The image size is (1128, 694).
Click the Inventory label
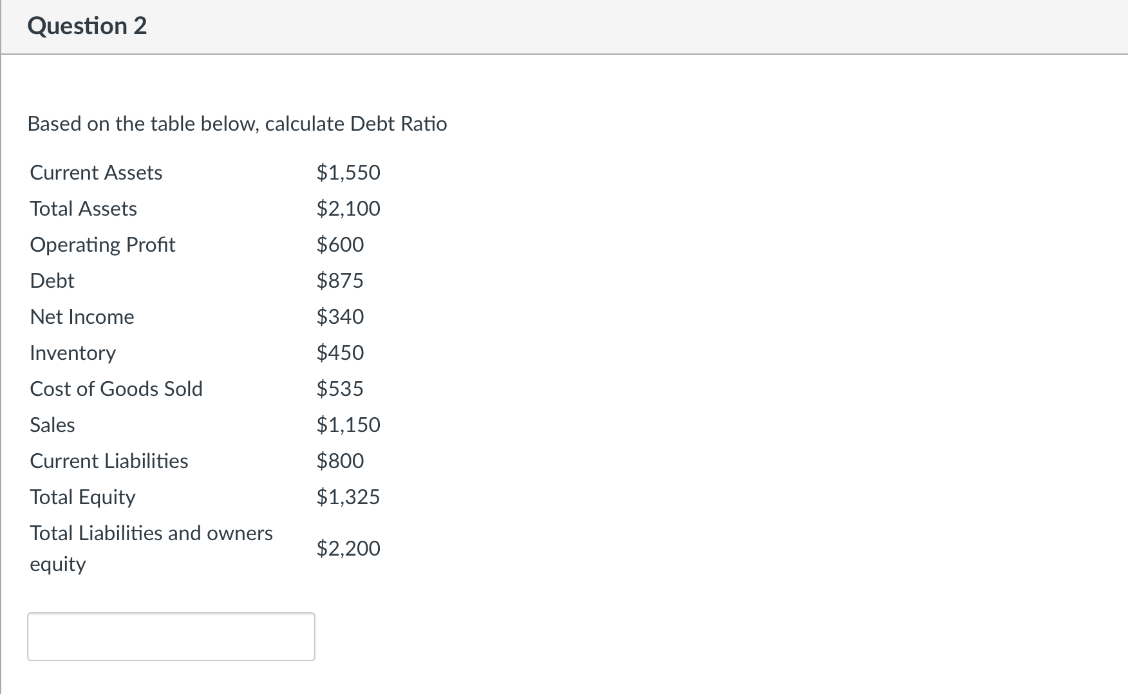point(73,352)
